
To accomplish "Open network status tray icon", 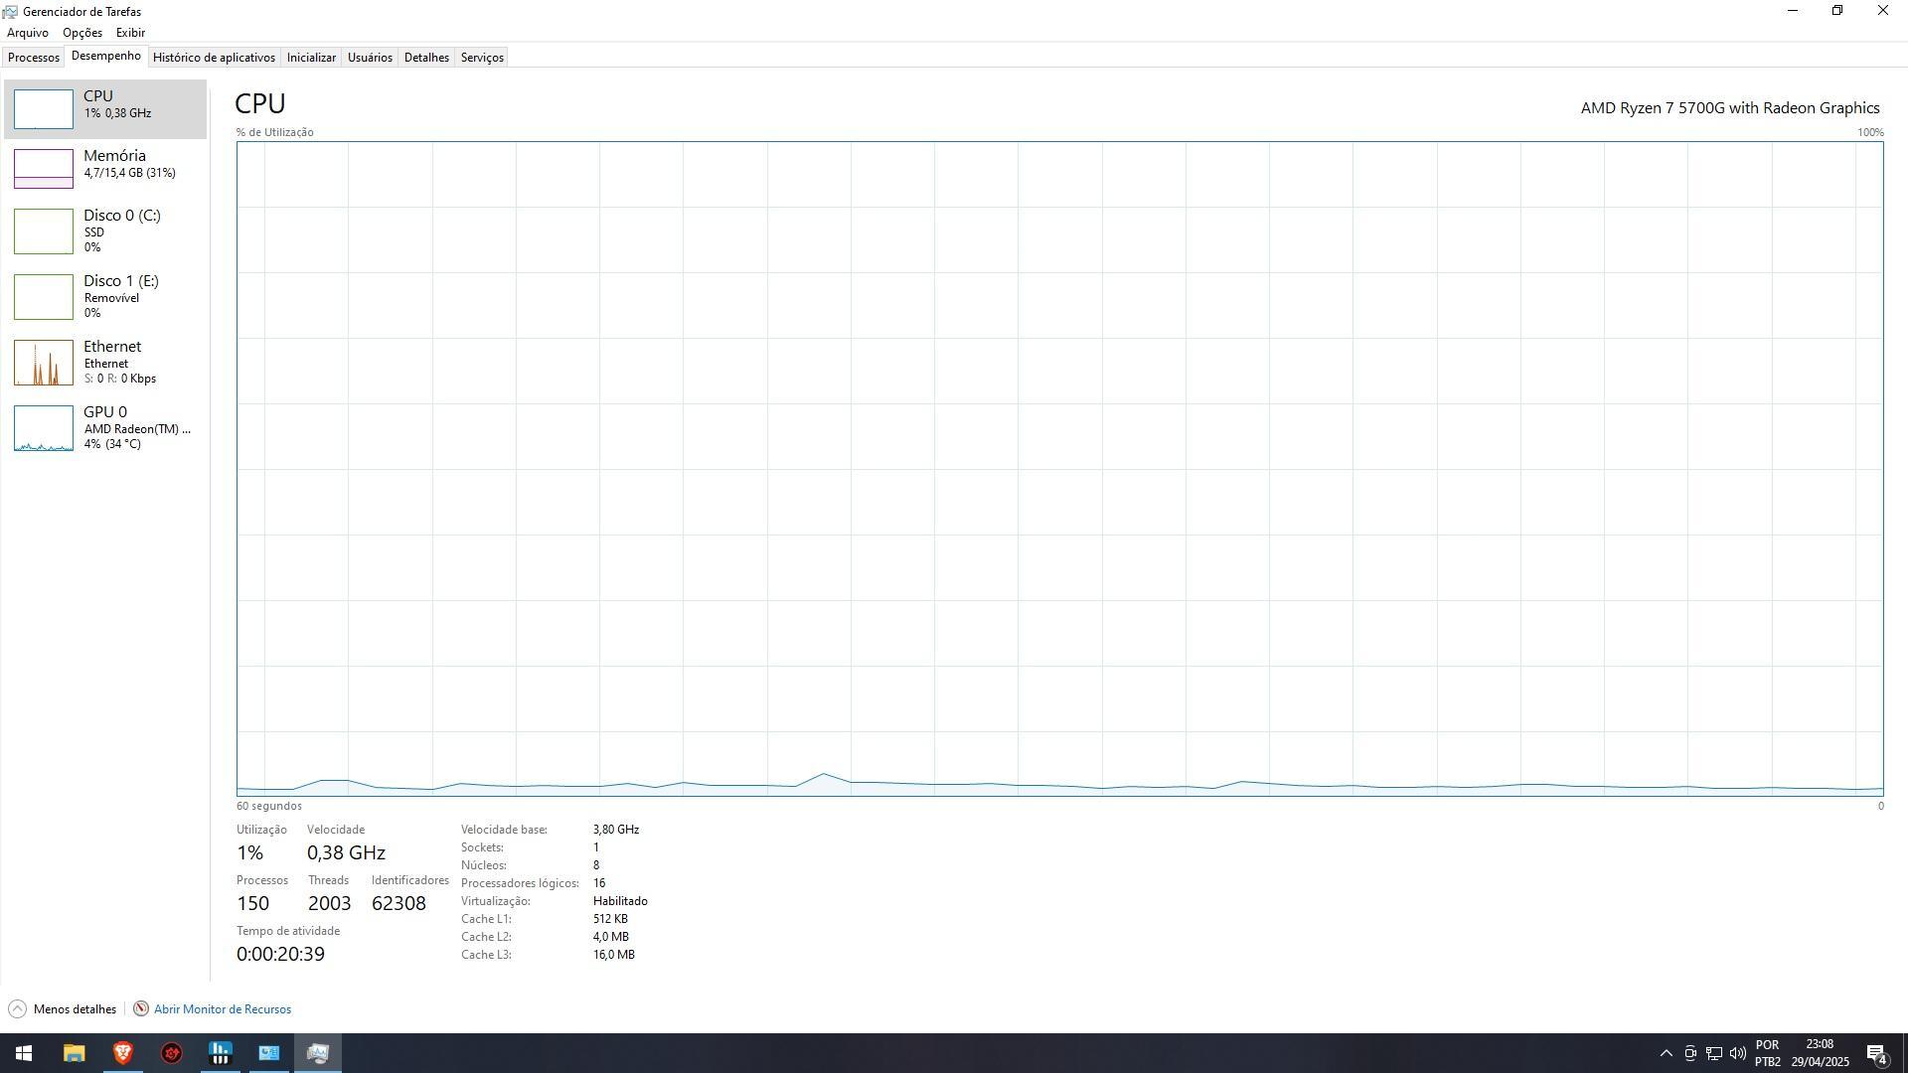I will pyautogui.click(x=1714, y=1053).
